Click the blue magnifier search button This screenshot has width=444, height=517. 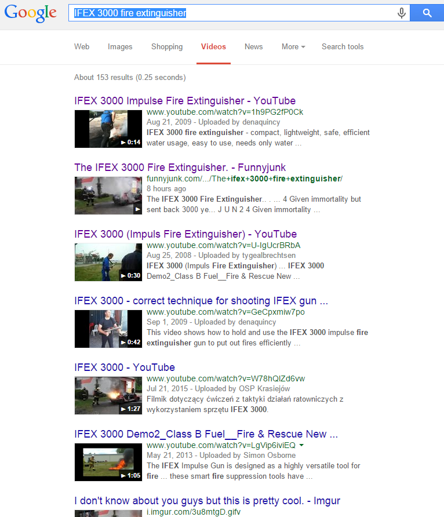coord(427,13)
